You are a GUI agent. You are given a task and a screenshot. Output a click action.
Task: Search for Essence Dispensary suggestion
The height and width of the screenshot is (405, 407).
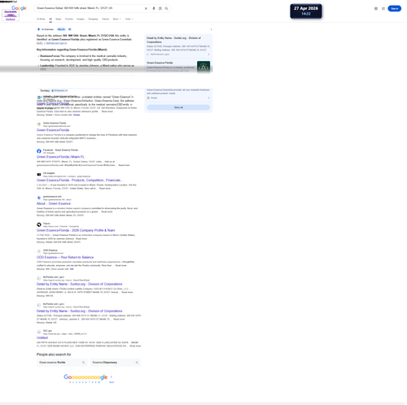click(116, 363)
